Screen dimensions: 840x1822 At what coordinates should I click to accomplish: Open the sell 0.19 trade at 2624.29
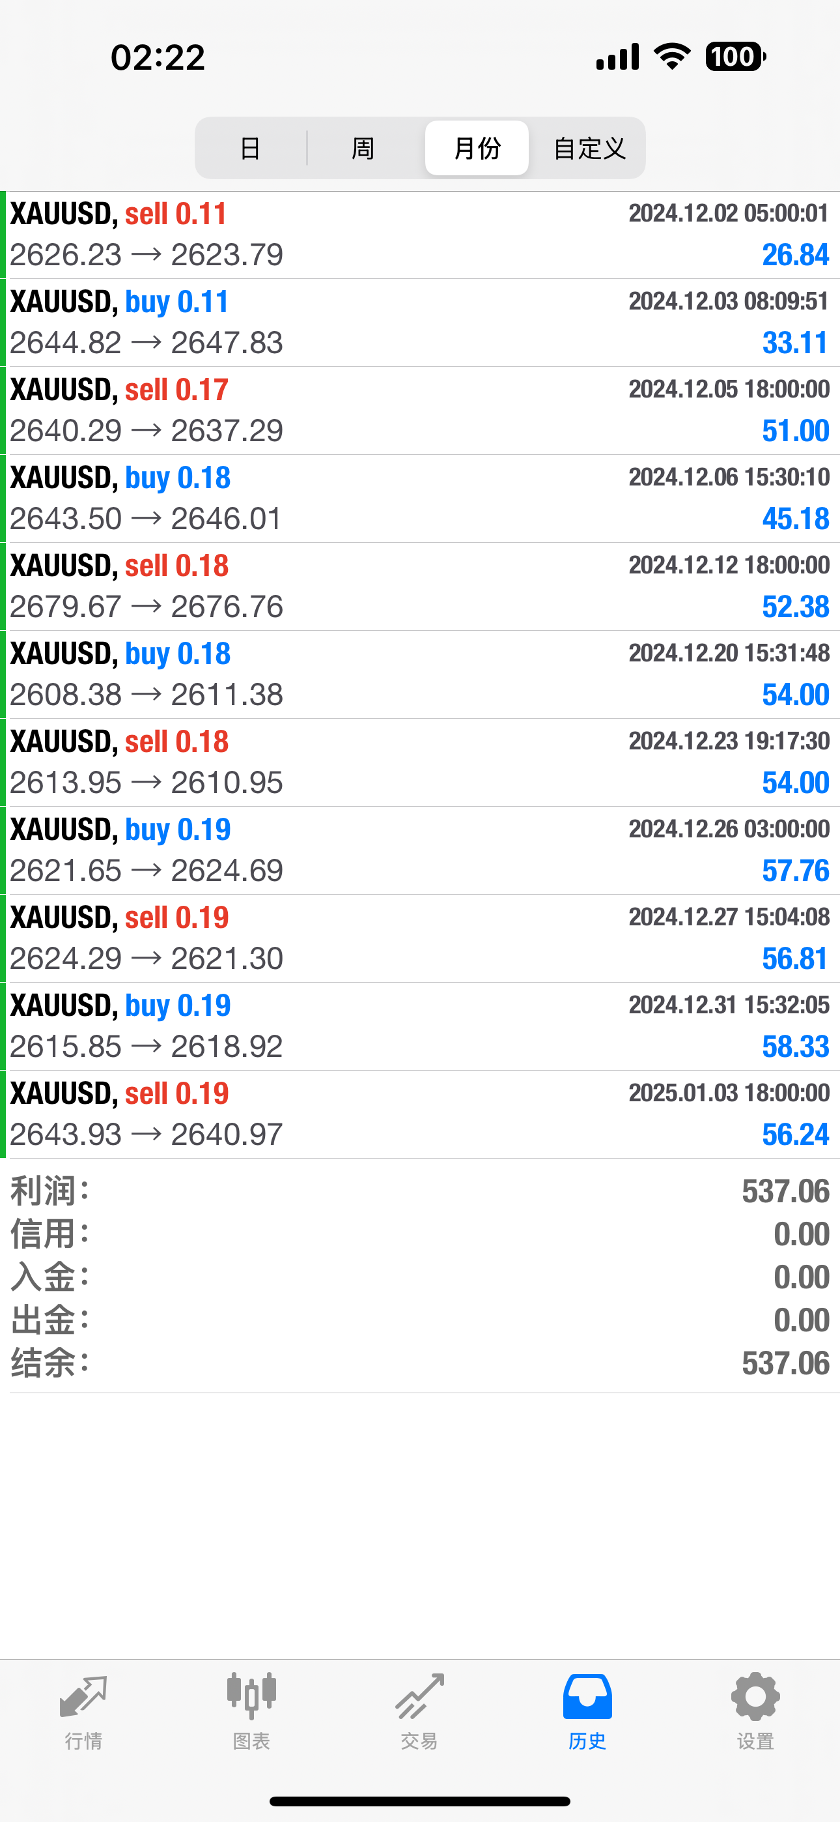coord(420,939)
